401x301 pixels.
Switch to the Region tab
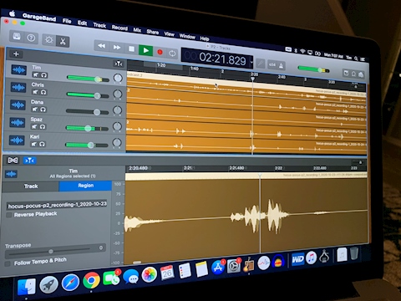tap(85, 186)
